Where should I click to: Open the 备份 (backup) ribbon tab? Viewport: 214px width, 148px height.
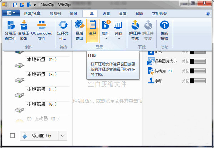coord(73,13)
